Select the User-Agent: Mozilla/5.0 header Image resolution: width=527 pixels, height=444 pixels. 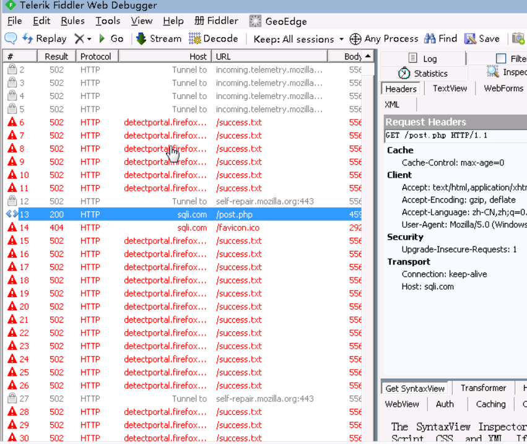[464, 225]
